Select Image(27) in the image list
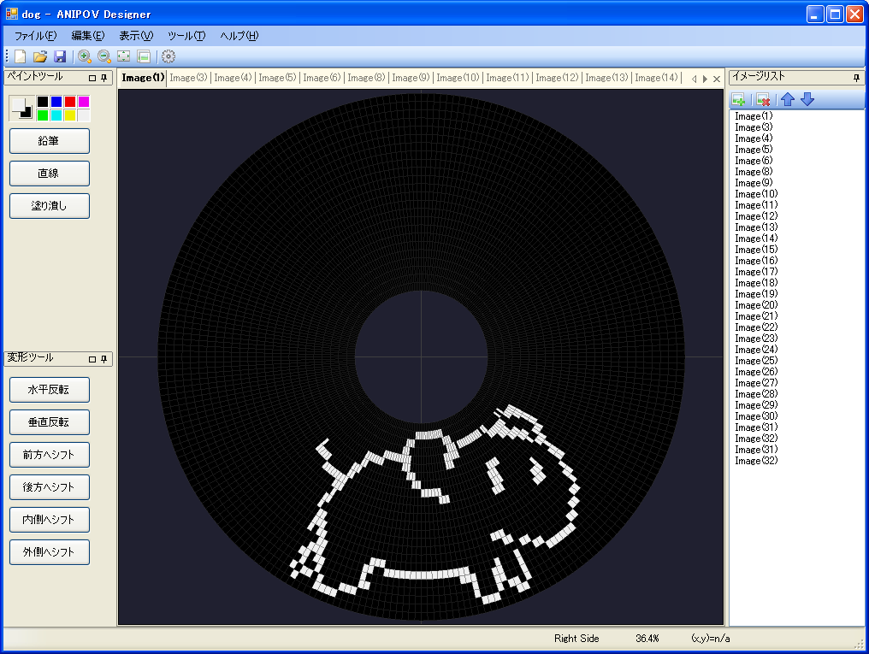This screenshot has width=869, height=654. [756, 383]
